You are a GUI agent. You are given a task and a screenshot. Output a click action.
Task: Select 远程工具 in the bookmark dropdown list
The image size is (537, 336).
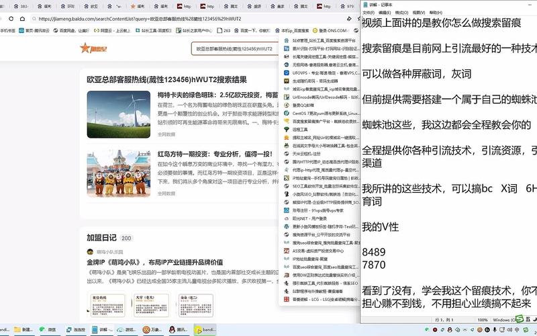click(x=296, y=130)
